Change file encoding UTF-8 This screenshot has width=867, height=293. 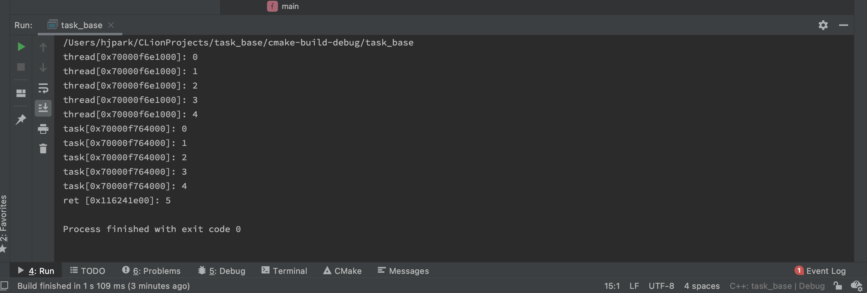pyautogui.click(x=661, y=286)
